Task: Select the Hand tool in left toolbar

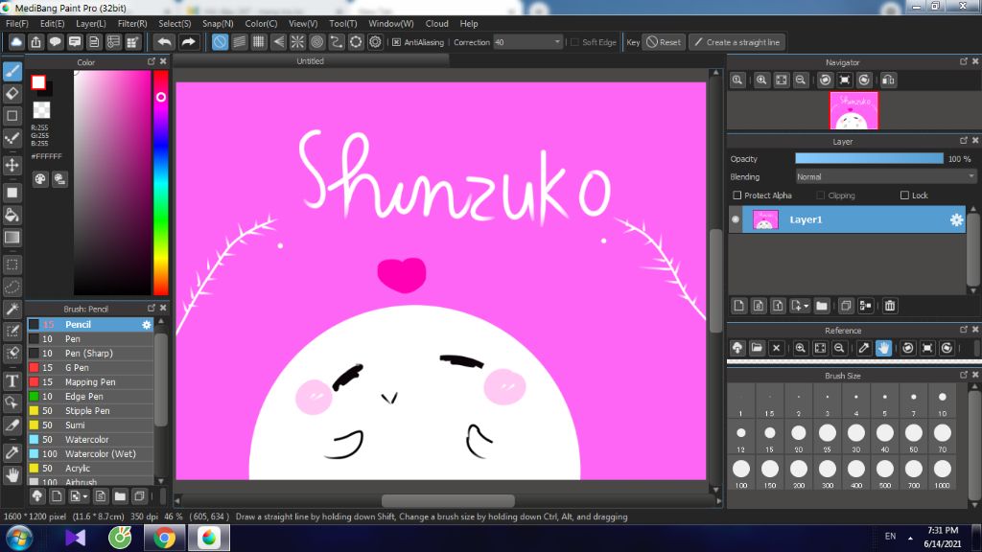Action: tap(12, 475)
